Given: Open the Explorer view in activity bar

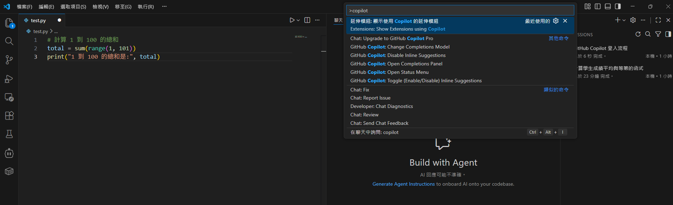Looking at the screenshot, I should (9, 23).
